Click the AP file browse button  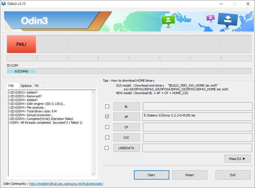(x=127, y=117)
